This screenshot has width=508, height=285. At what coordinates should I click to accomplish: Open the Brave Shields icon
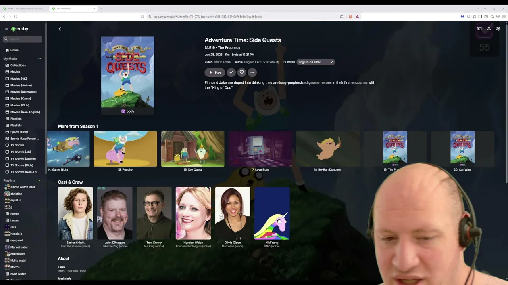(x=350, y=17)
